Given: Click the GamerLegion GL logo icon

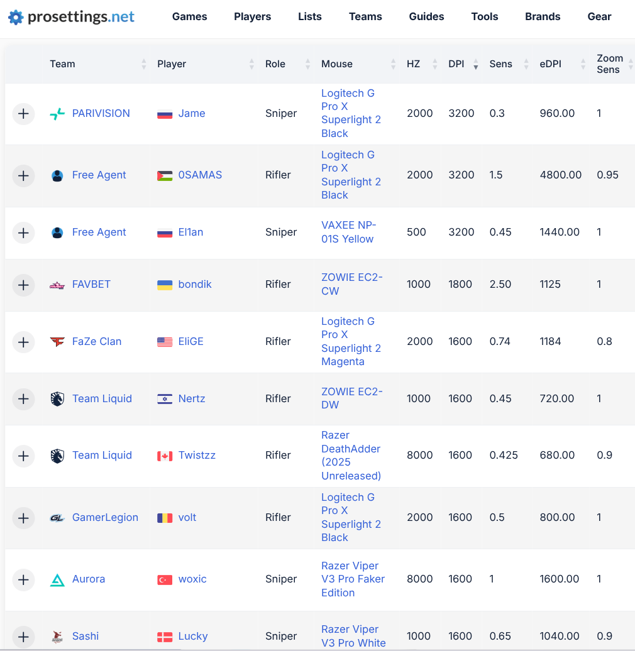Looking at the screenshot, I should point(57,518).
